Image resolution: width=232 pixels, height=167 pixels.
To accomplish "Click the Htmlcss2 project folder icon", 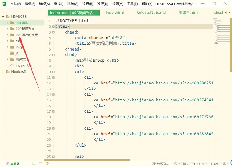I will (x=7, y=71).
